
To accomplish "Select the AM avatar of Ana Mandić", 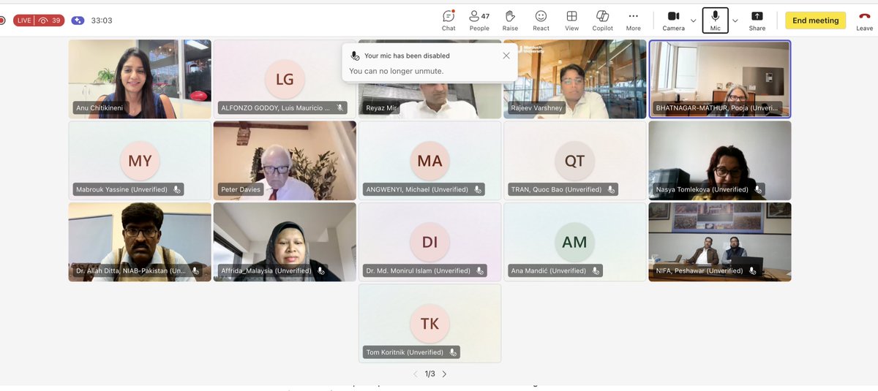I will click(x=574, y=241).
